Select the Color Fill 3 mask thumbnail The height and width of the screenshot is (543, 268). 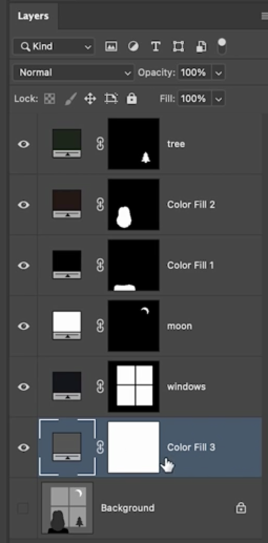point(134,447)
